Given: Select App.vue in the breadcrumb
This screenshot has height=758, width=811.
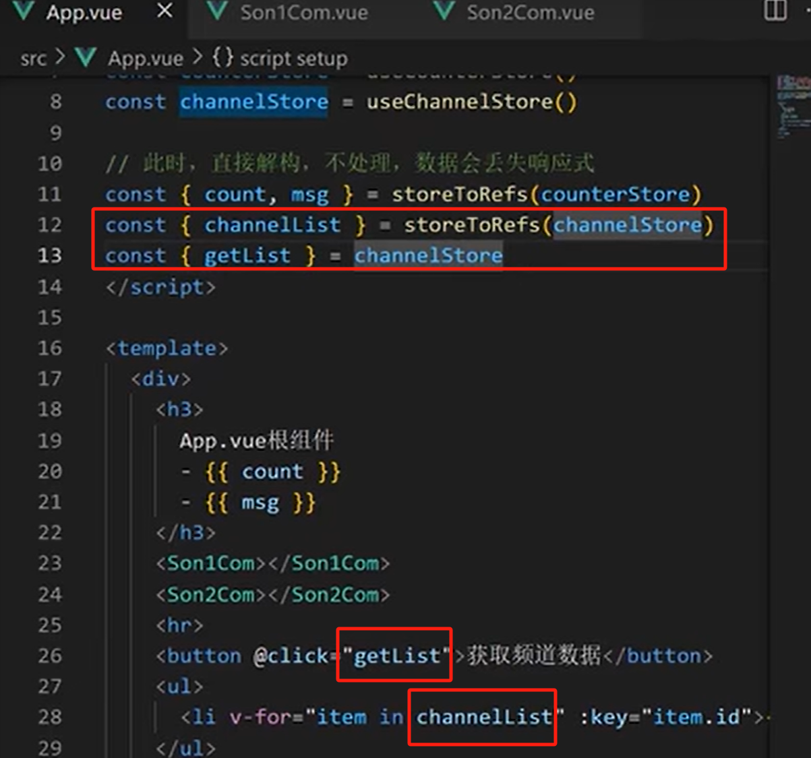Looking at the screenshot, I should tap(146, 59).
